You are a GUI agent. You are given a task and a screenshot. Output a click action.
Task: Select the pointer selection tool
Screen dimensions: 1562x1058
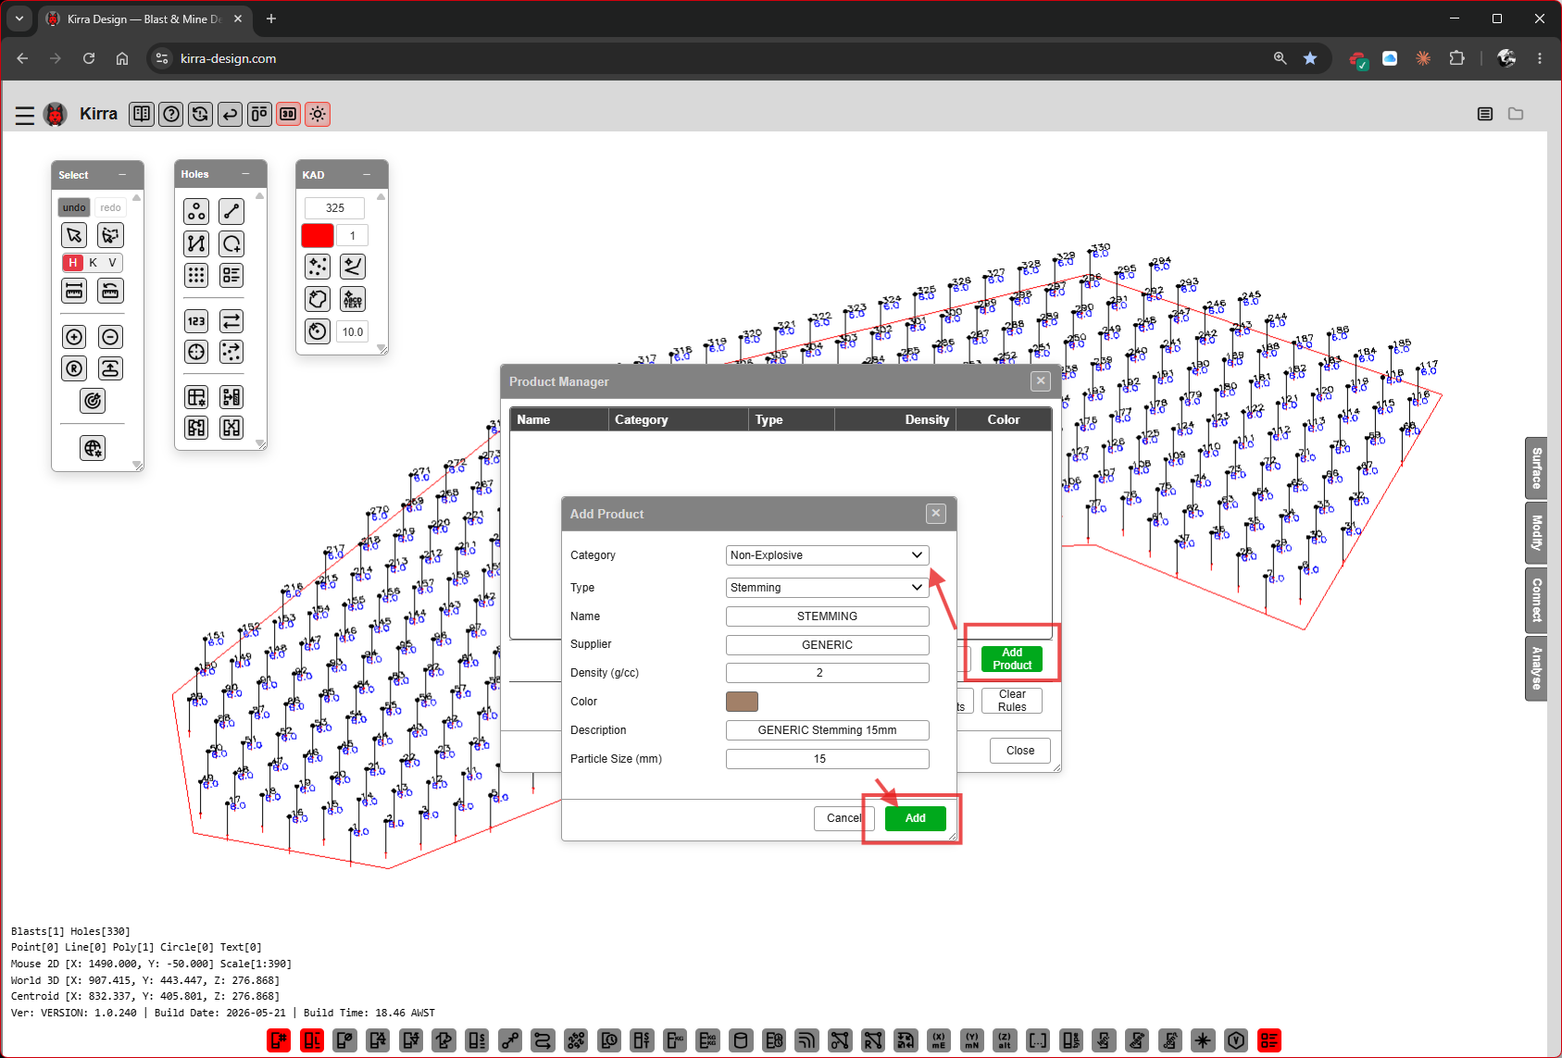click(75, 235)
